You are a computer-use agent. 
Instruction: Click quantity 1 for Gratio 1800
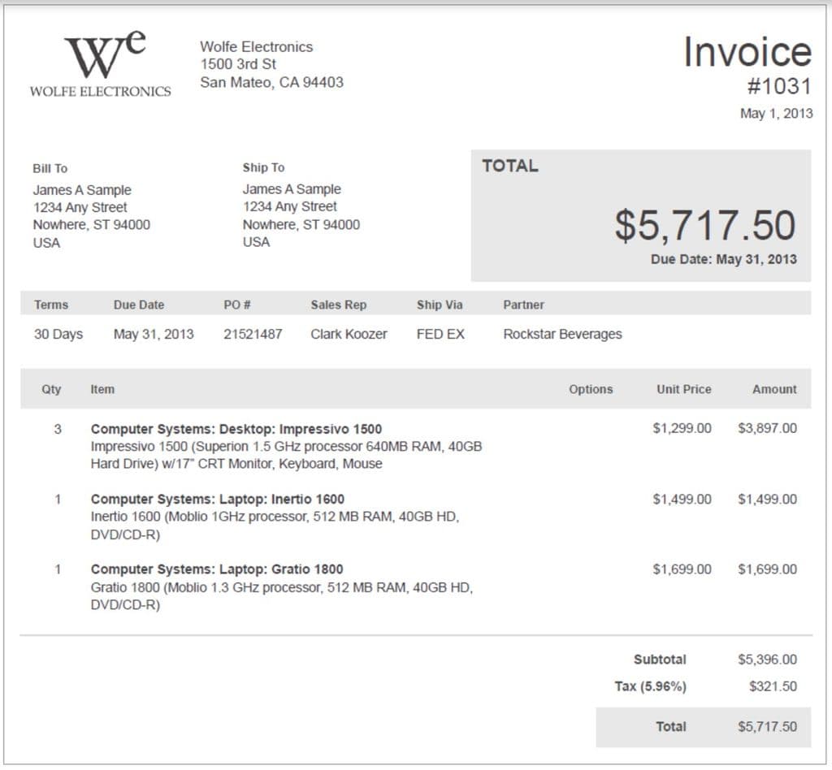[x=58, y=569]
